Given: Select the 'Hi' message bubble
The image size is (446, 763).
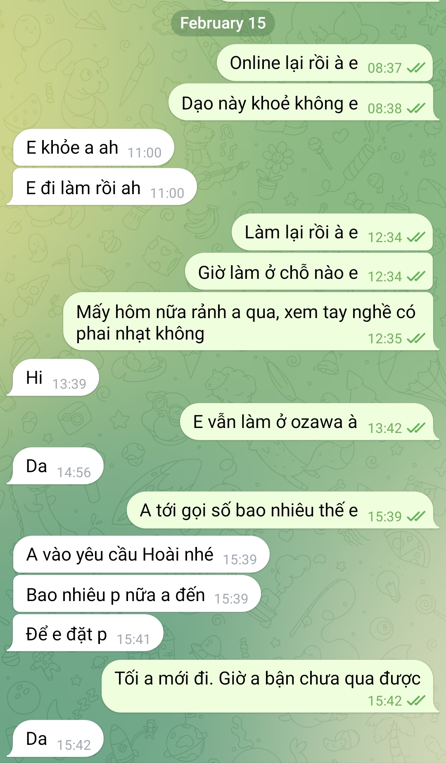Looking at the screenshot, I should (x=53, y=378).
